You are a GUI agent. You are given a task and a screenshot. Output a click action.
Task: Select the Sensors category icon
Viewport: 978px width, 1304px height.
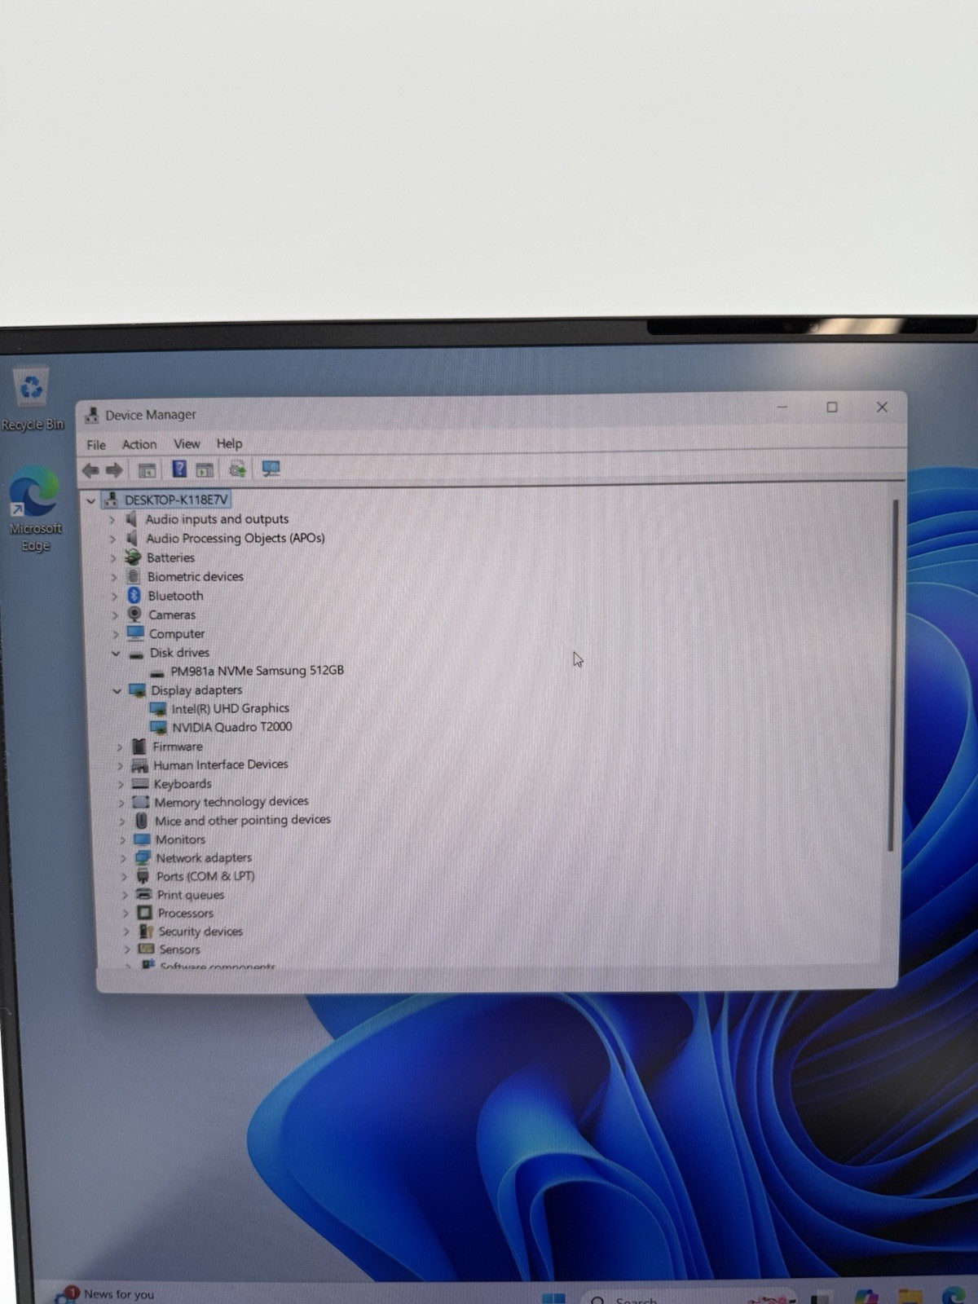(x=146, y=949)
